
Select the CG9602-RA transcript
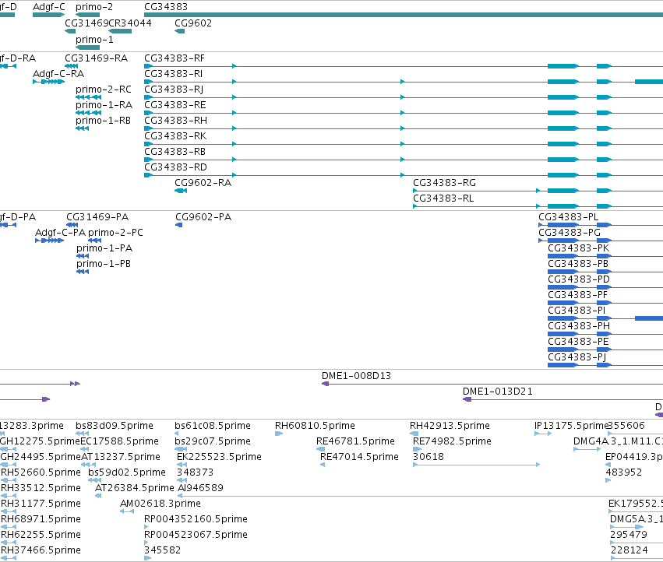[x=181, y=191]
